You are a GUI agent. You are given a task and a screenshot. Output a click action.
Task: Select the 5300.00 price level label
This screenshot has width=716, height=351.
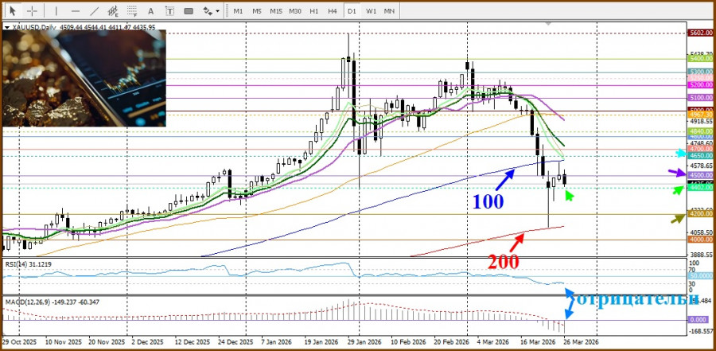pyautogui.click(x=701, y=72)
